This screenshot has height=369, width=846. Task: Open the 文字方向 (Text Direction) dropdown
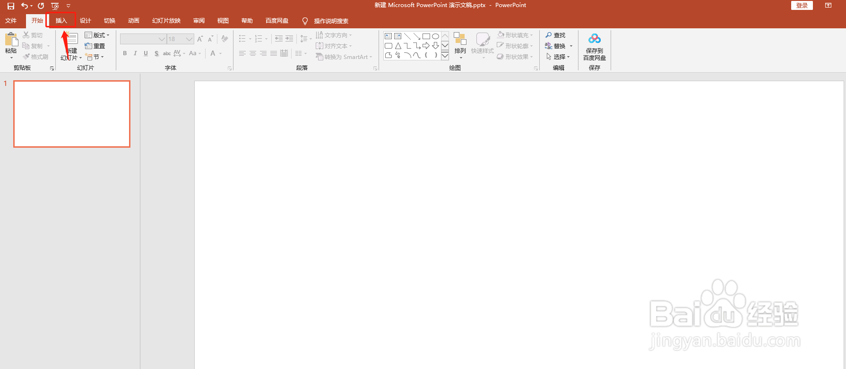click(334, 35)
